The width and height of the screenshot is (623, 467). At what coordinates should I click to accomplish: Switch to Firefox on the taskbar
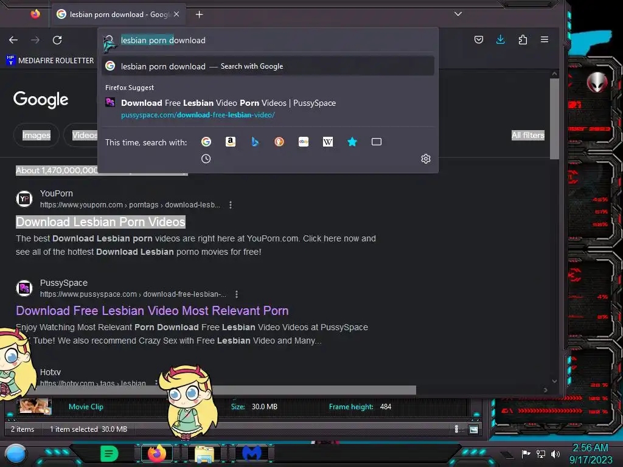(x=157, y=453)
